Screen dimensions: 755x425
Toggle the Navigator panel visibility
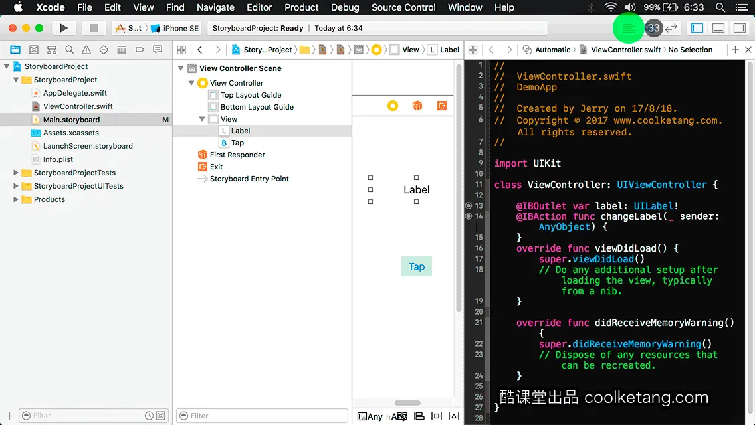(697, 28)
